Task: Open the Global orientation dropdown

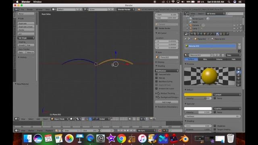Action: 104,119
